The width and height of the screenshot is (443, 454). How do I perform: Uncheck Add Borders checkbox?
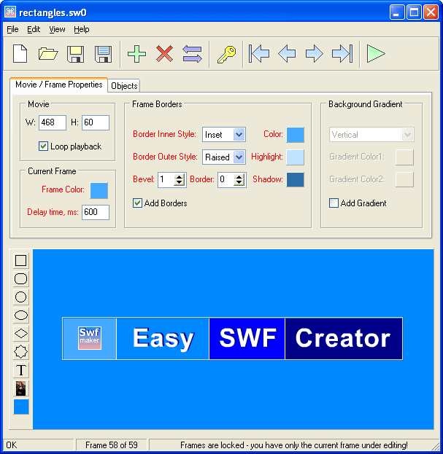137,203
